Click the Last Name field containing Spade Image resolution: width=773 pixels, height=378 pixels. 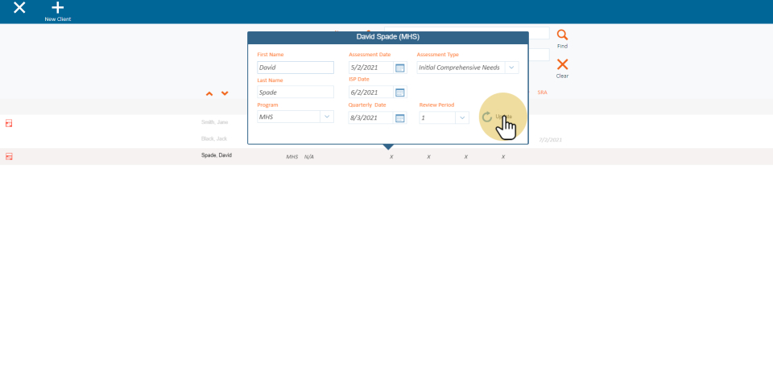(x=295, y=92)
